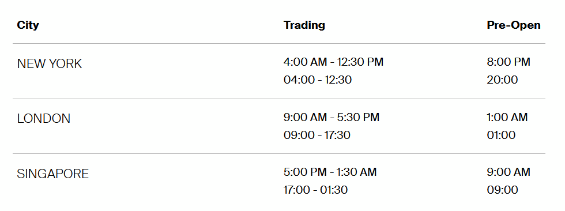Click London 24-hour time 09:00 - 17:30

(x=317, y=135)
